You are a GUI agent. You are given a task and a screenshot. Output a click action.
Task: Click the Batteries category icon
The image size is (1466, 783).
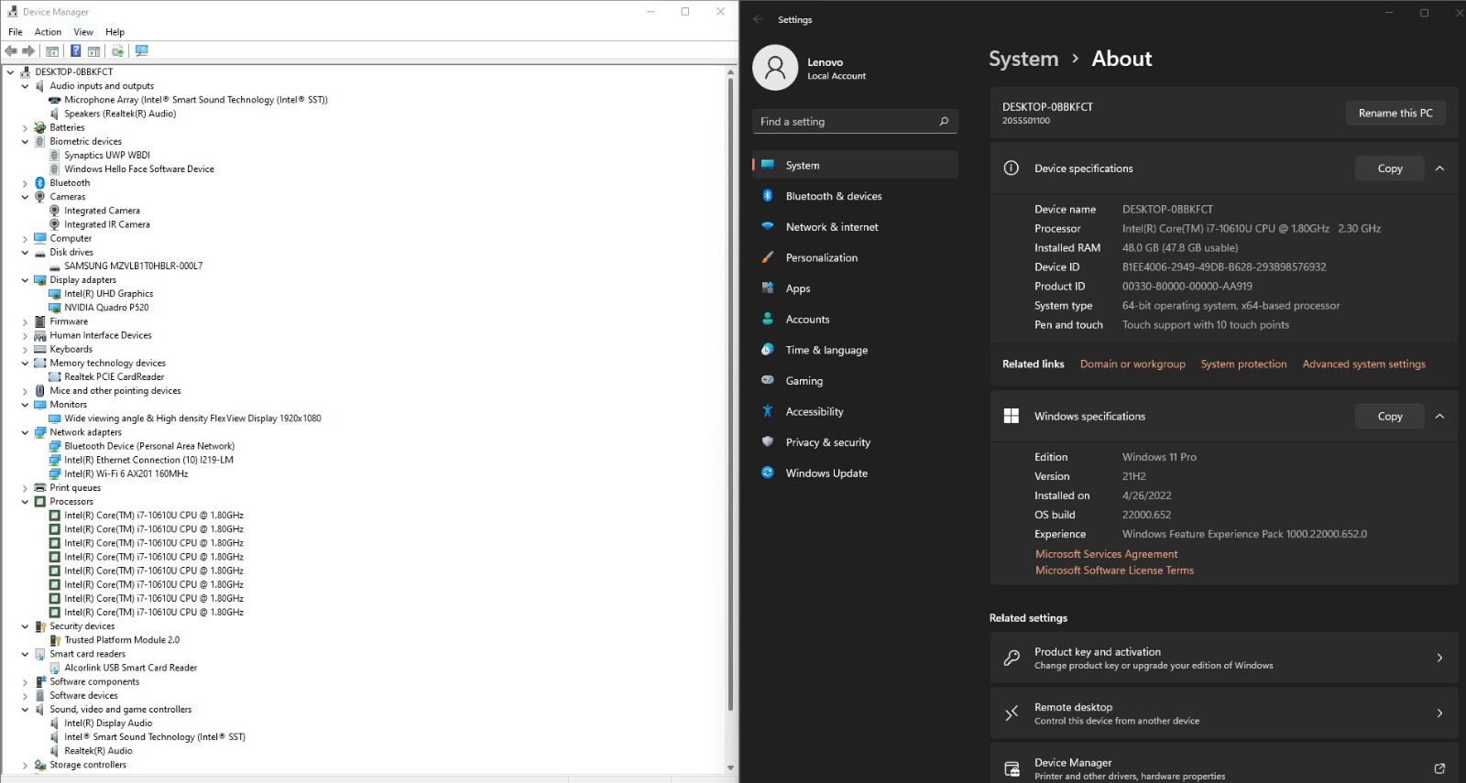click(40, 127)
